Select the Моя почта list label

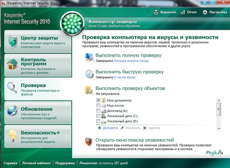pyautogui.click(x=115, y=105)
